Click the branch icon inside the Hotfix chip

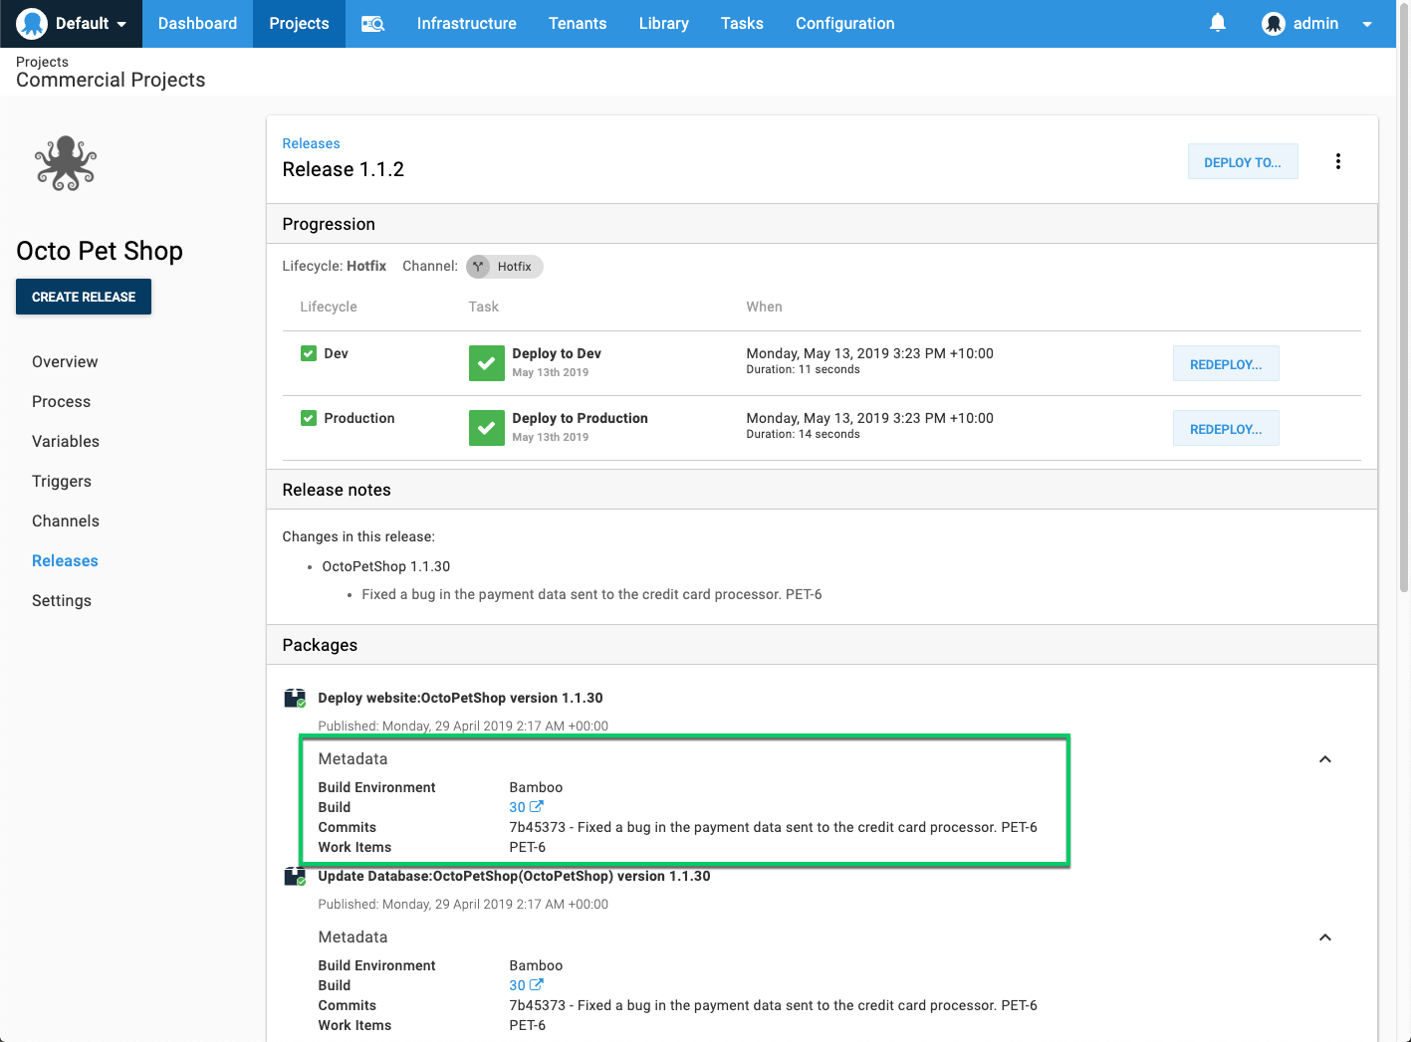tap(478, 266)
